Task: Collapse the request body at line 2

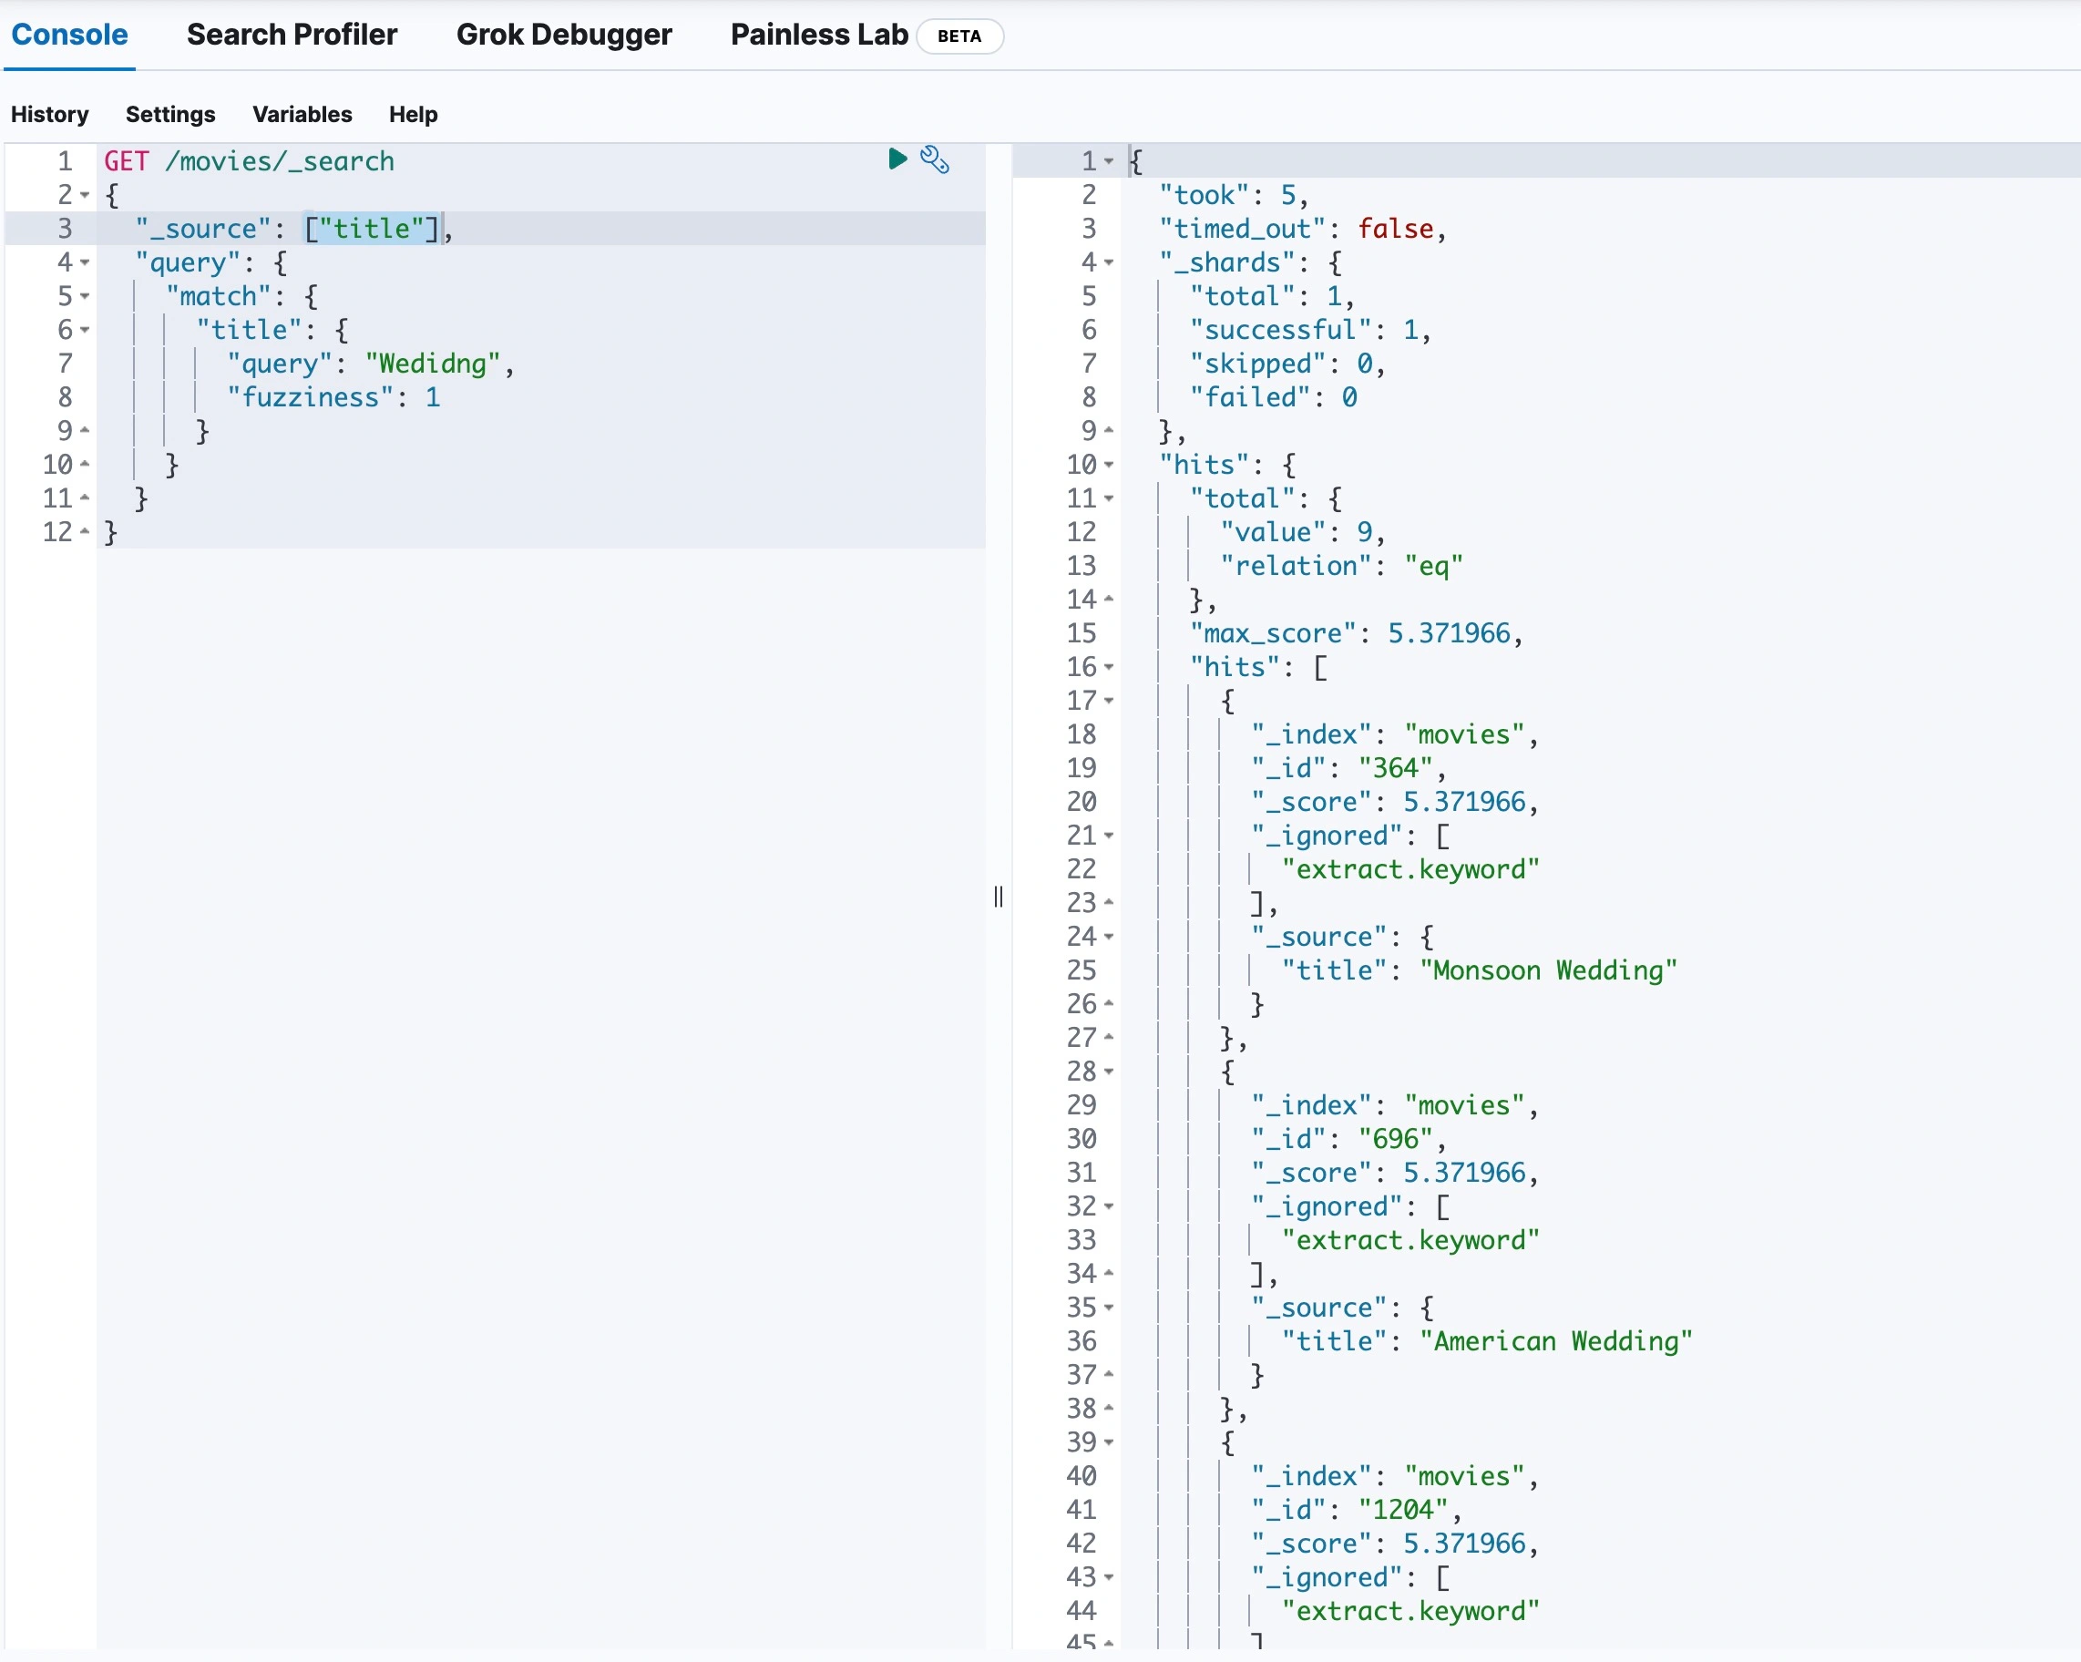Action: tap(85, 195)
